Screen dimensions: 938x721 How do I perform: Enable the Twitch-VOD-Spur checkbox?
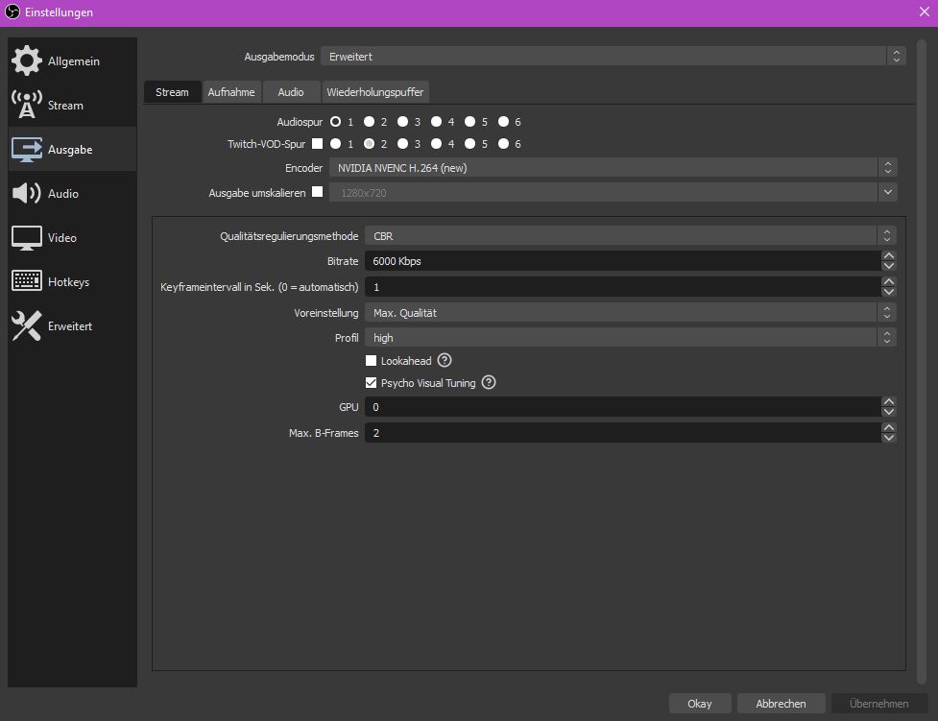click(318, 144)
